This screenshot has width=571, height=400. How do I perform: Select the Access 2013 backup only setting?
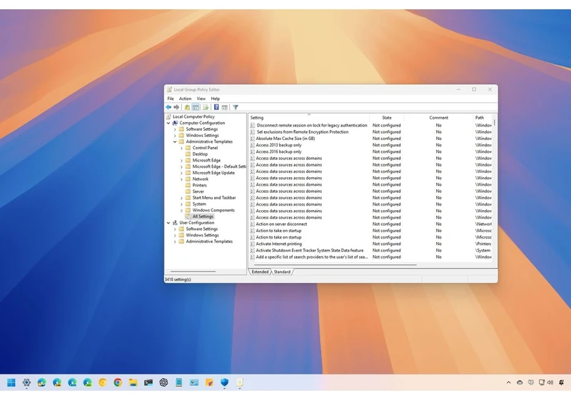click(278, 145)
